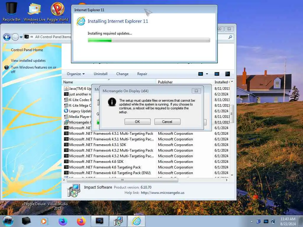Click the list horizontal scrollbar
Image resolution: width=303 pixels, height=227 pixels.
122,180
